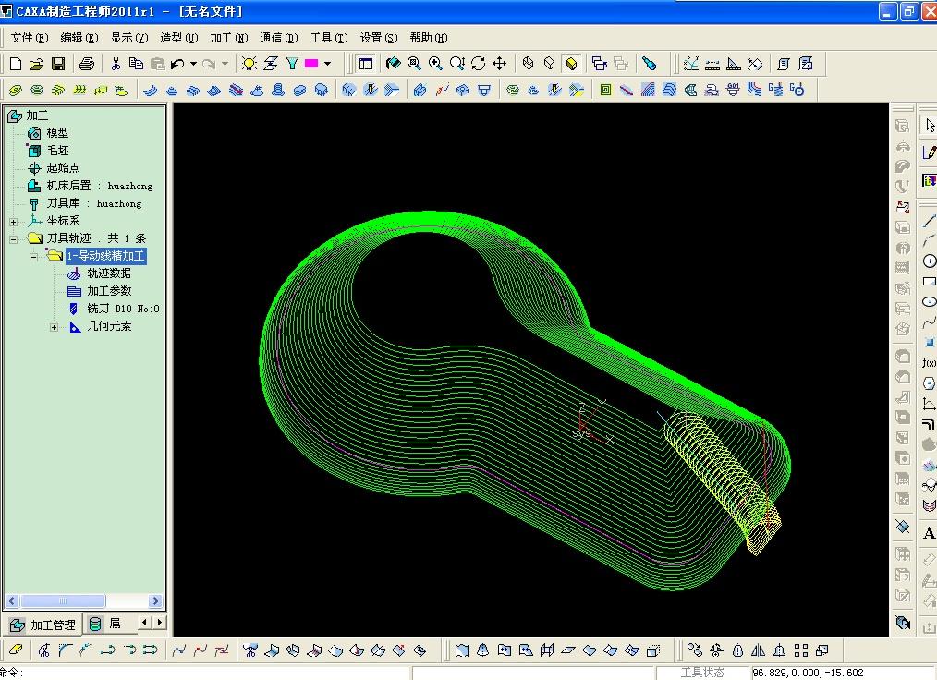Click the Cut scissors icon
Image resolution: width=937 pixels, height=680 pixels.
[x=116, y=64]
